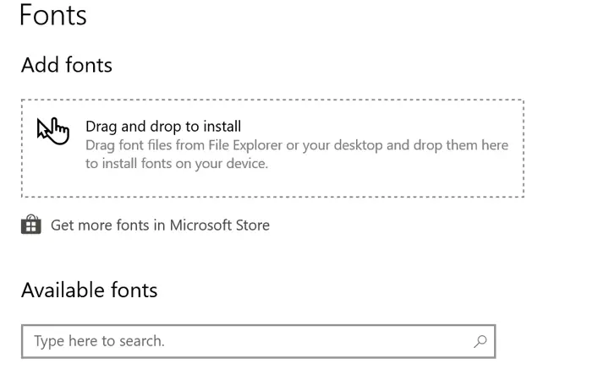Click the word install in the drop zone title
Screen dimensions: 609x380
(222, 127)
